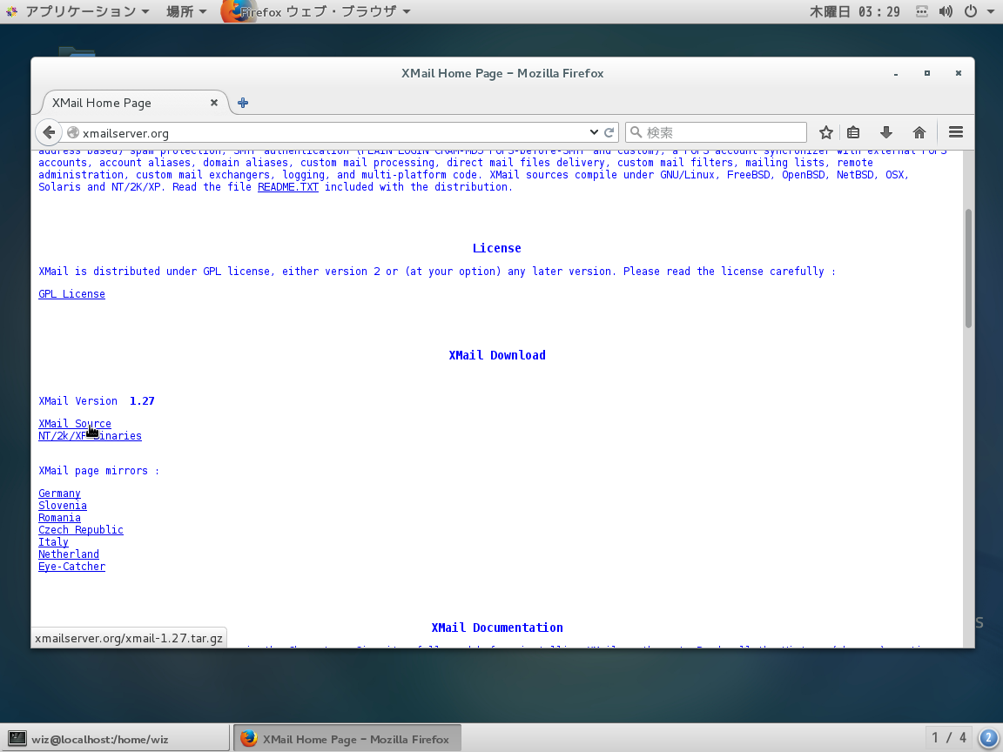
Task: Reload the page with the refresh icon
Action: [609, 132]
